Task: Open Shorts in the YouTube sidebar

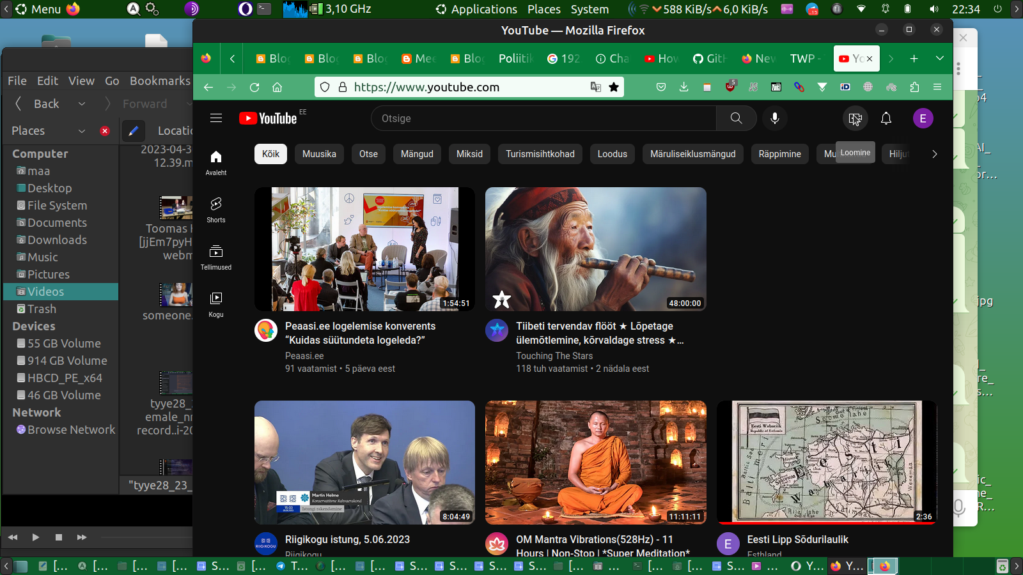Action: point(216,210)
